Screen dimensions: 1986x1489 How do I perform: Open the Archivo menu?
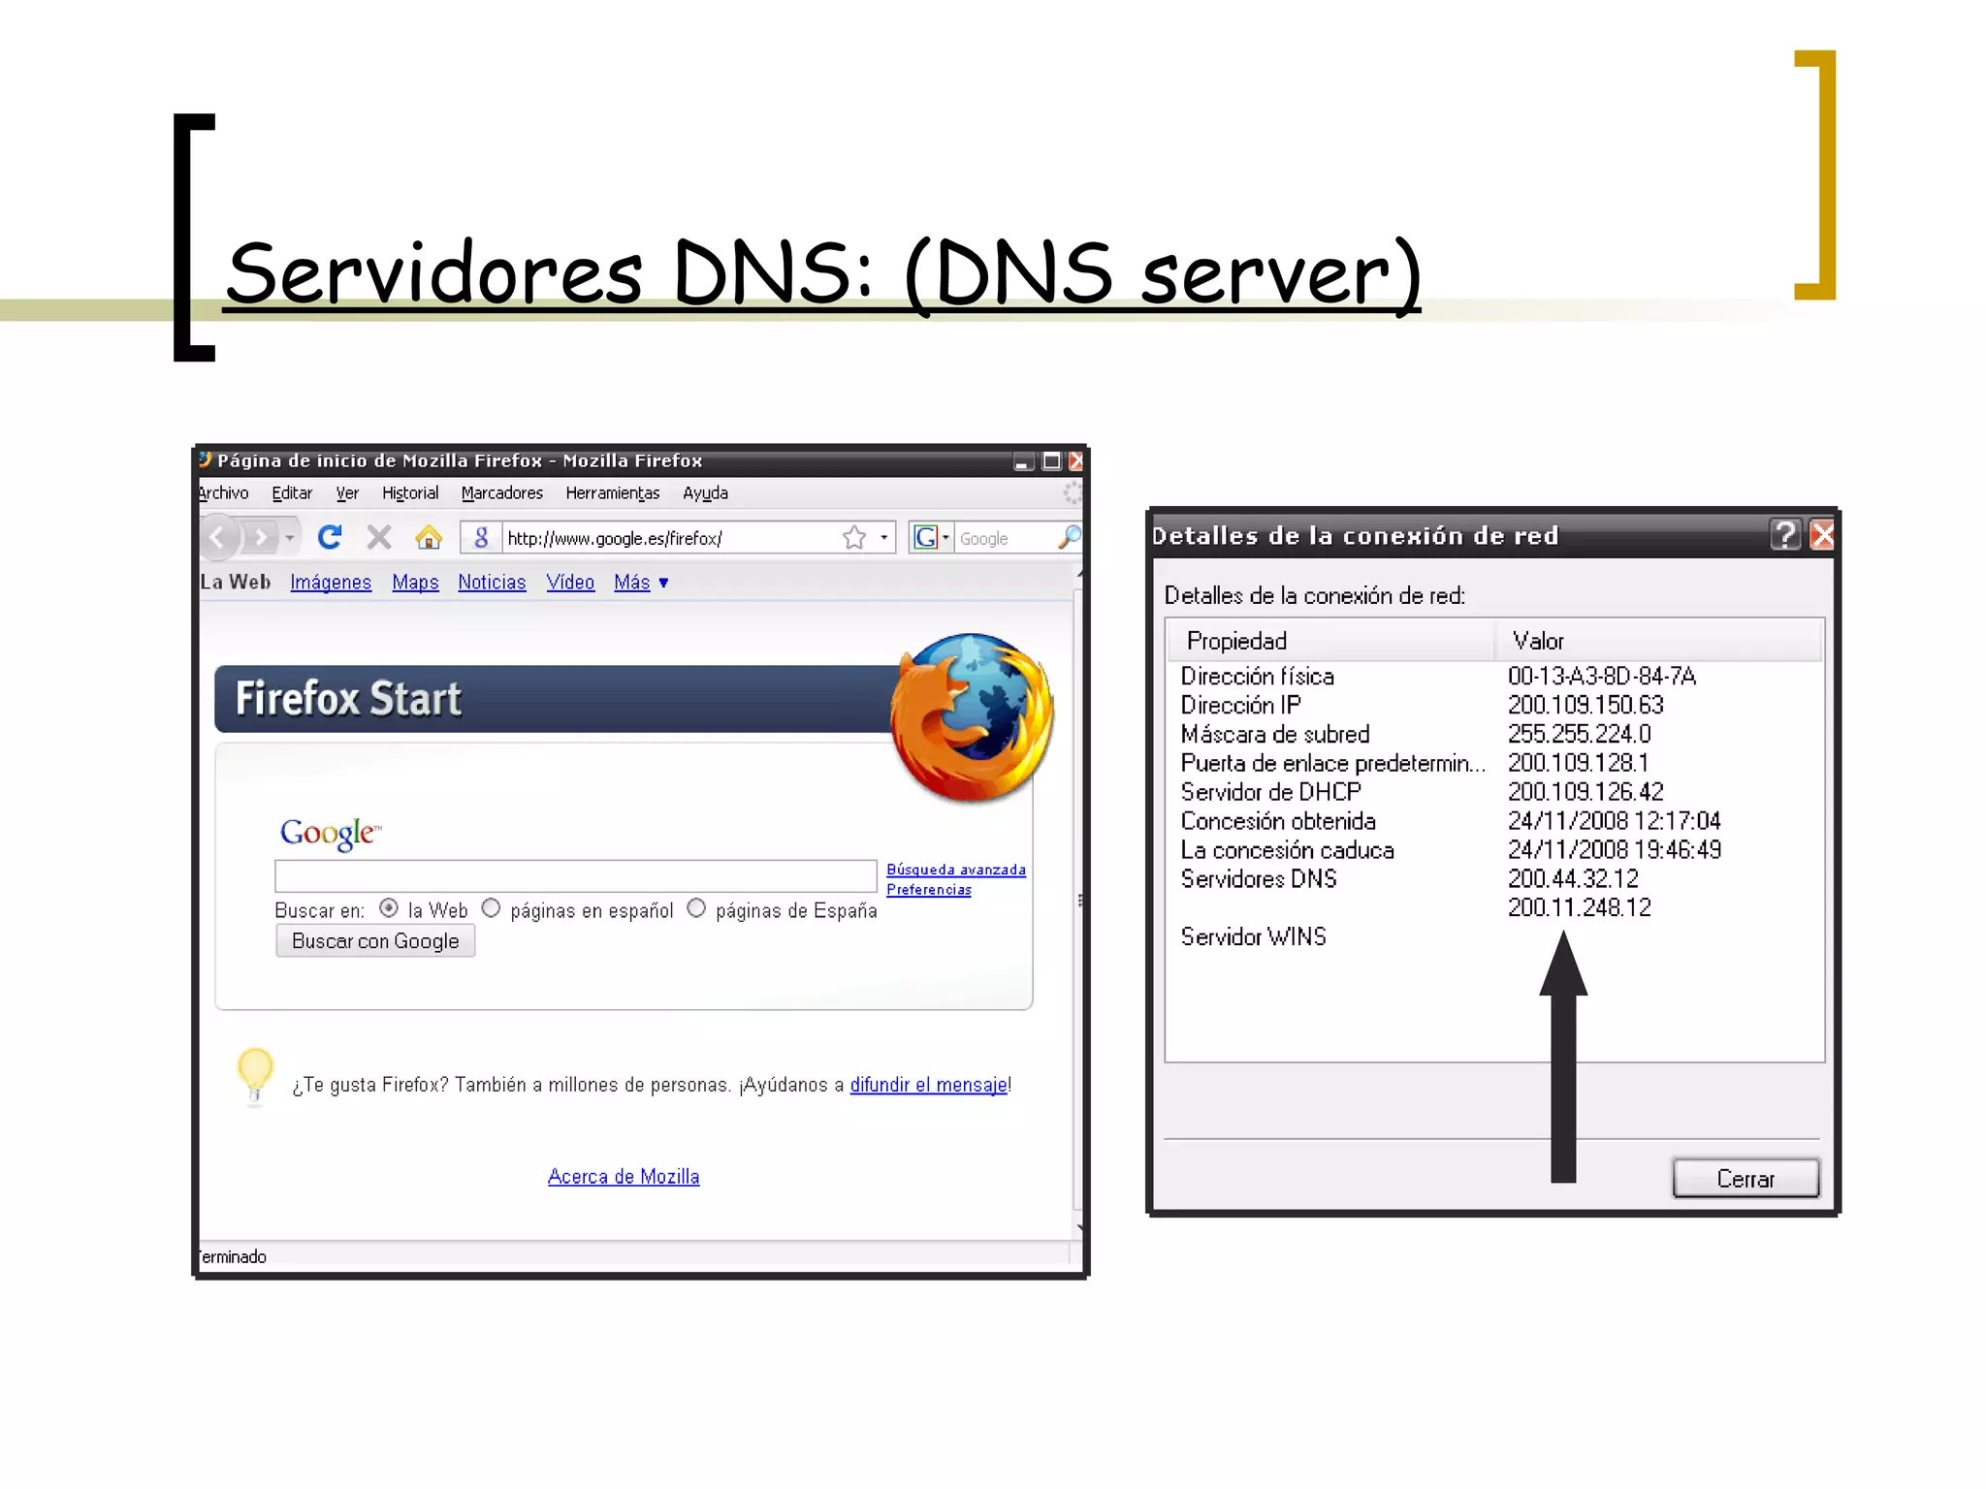point(223,492)
